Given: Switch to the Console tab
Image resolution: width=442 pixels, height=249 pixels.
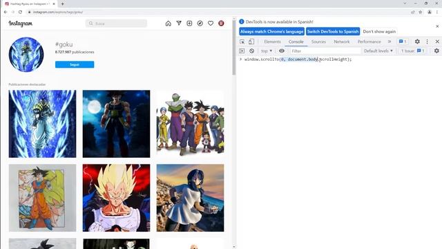Looking at the screenshot, I should point(296,41).
